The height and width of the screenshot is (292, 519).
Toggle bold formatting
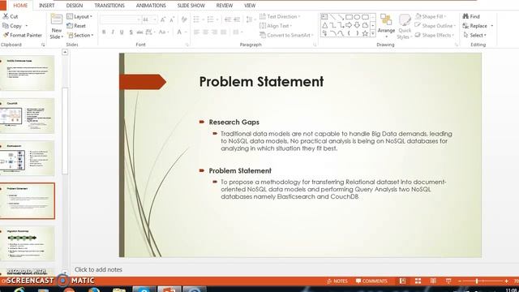104,32
